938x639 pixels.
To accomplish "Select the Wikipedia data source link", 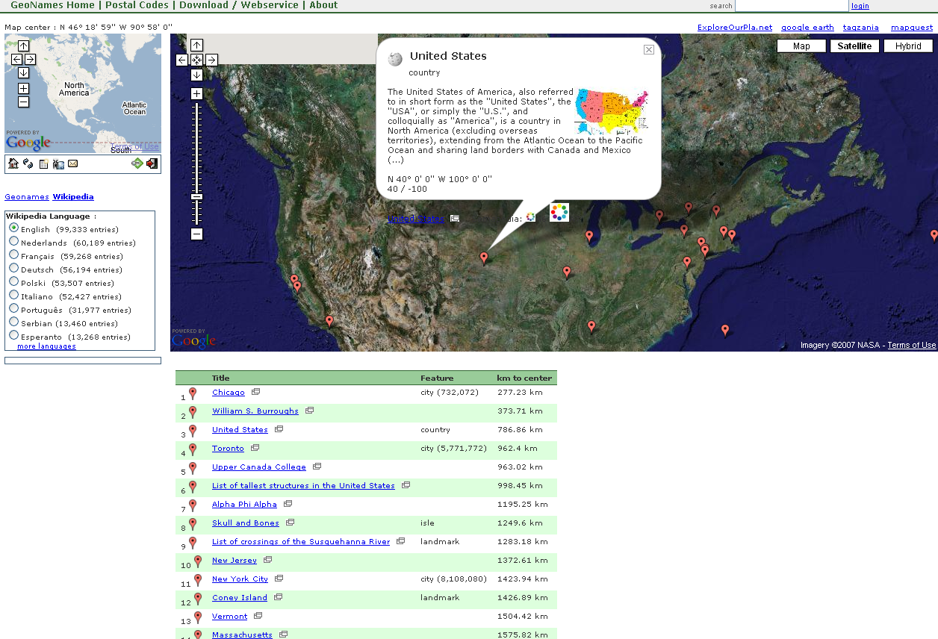I will click(x=73, y=197).
